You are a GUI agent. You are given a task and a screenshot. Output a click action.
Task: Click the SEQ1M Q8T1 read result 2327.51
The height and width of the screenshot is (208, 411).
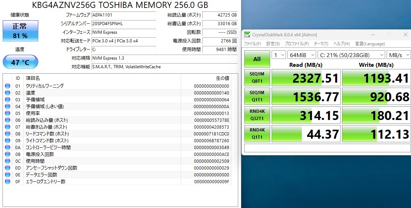click(x=306, y=78)
